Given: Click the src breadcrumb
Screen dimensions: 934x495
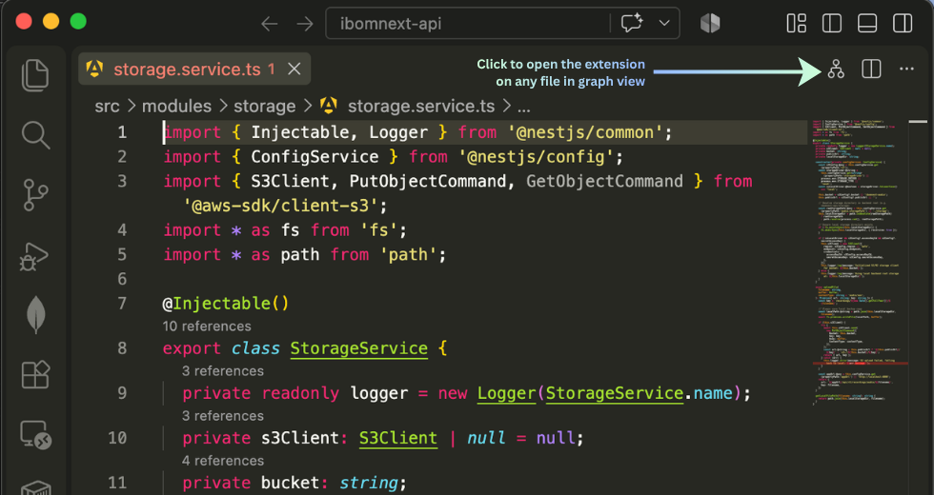Looking at the screenshot, I should coord(107,107).
